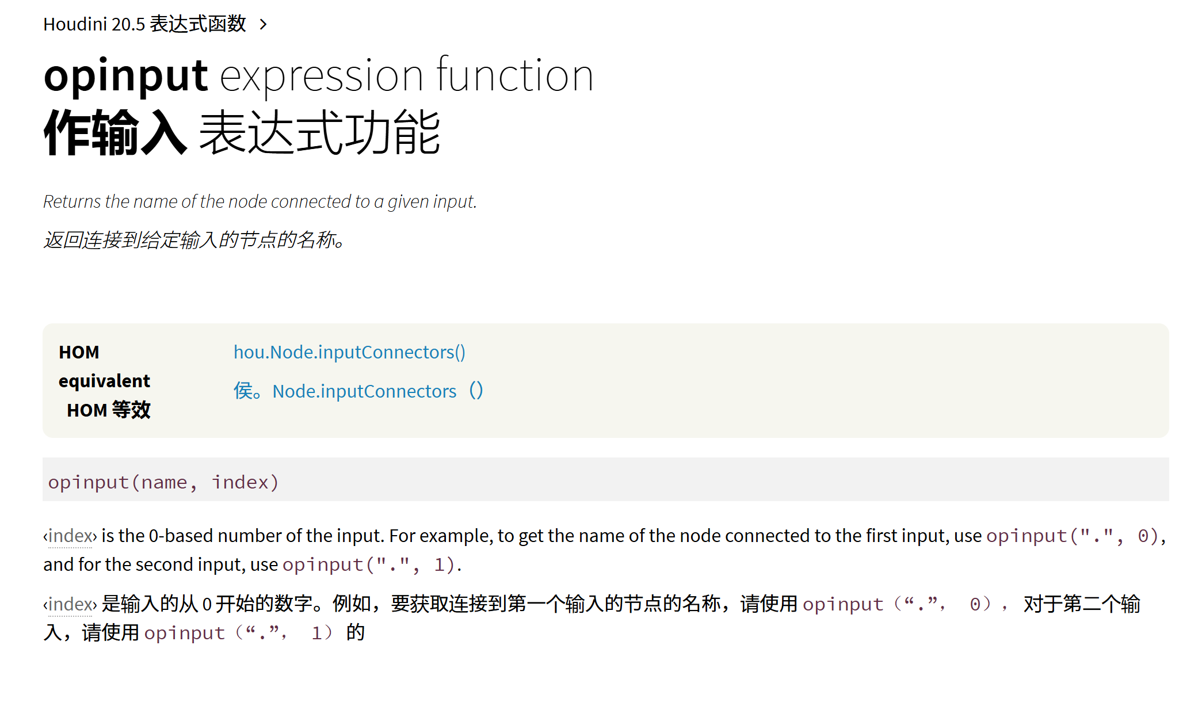Open the translated 侯。Node.inputConnectors link
This screenshot has height=706, width=1179.
tap(358, 391)
